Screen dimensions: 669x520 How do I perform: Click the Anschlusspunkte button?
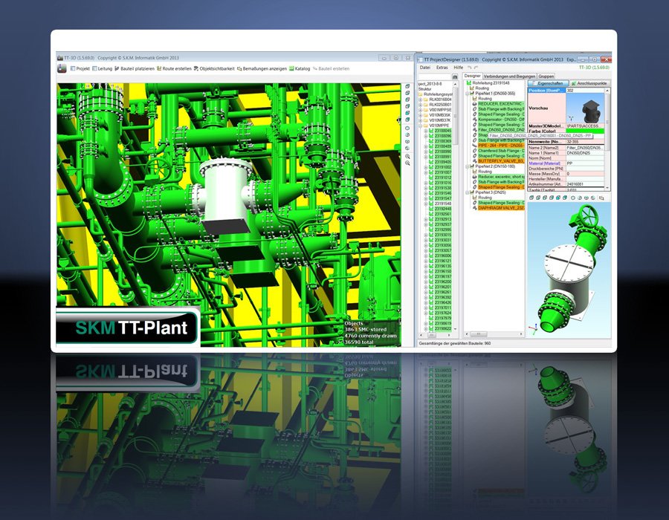pos(589,83)
